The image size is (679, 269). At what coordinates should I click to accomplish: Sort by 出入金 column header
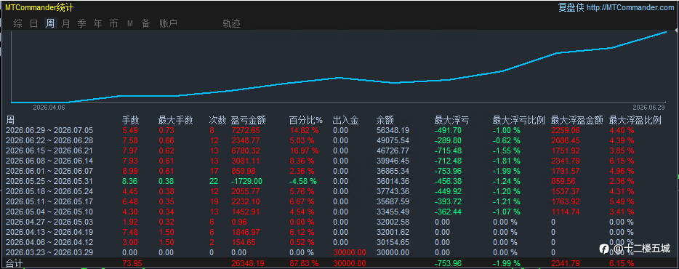345,120
